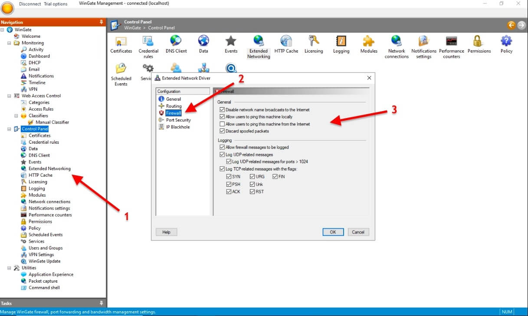Open Modules puzzle icon in grid
The image size is (528, 316).
[369, 44]
